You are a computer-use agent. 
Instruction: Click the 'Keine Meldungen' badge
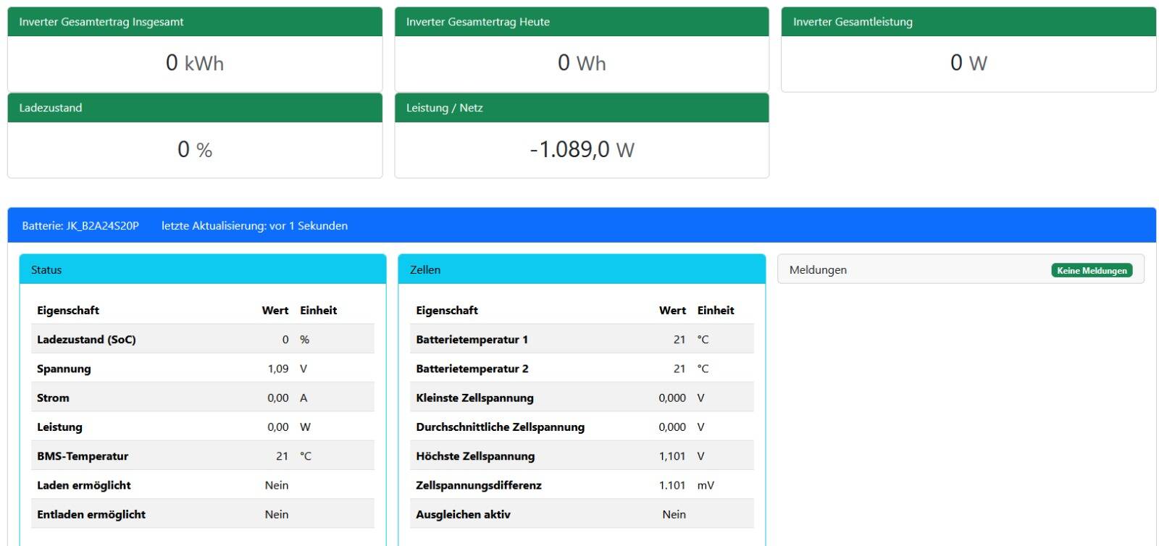1092,270
